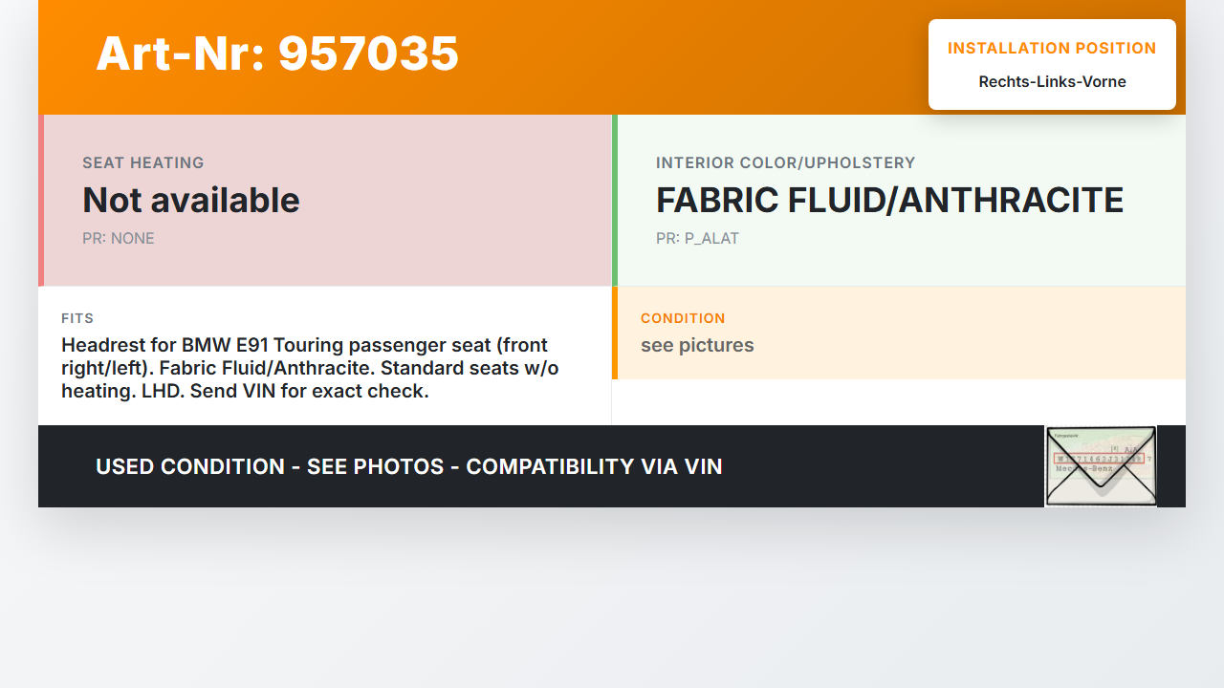Click the Installation Position label
Screen dimensions: 1224x688
[1052, 48]
